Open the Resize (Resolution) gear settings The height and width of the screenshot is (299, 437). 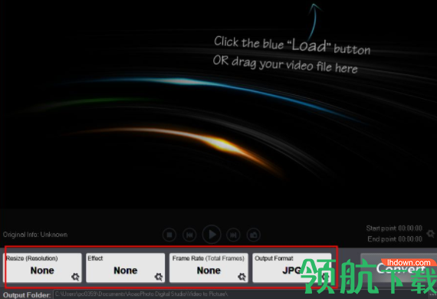tap(75, 277)
